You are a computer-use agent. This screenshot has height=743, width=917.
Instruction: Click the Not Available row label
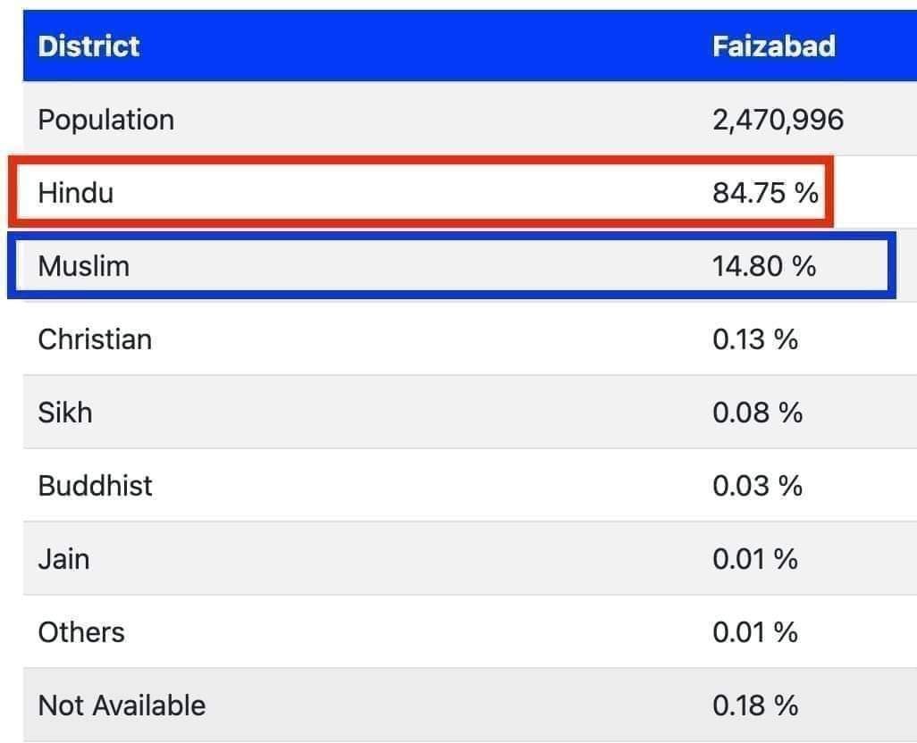point(122,705)
